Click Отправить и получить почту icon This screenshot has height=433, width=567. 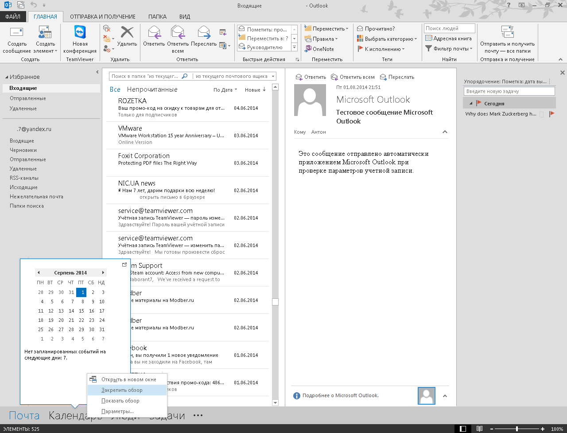click(x=507, y=32)
